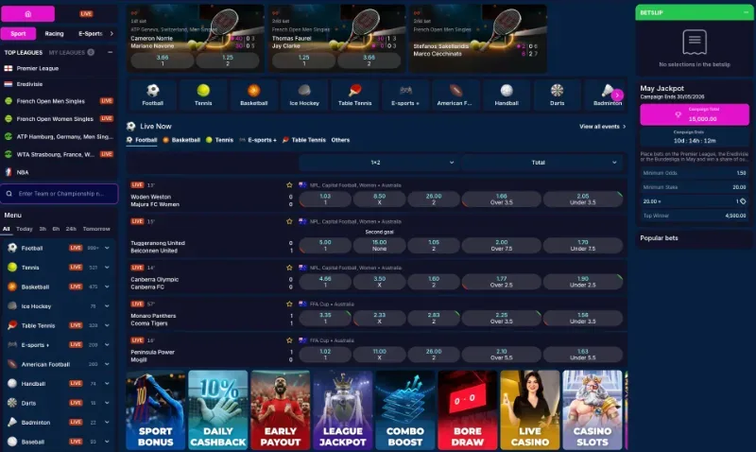Switch Live Now to Tennis tab

(x=219, y=140)
